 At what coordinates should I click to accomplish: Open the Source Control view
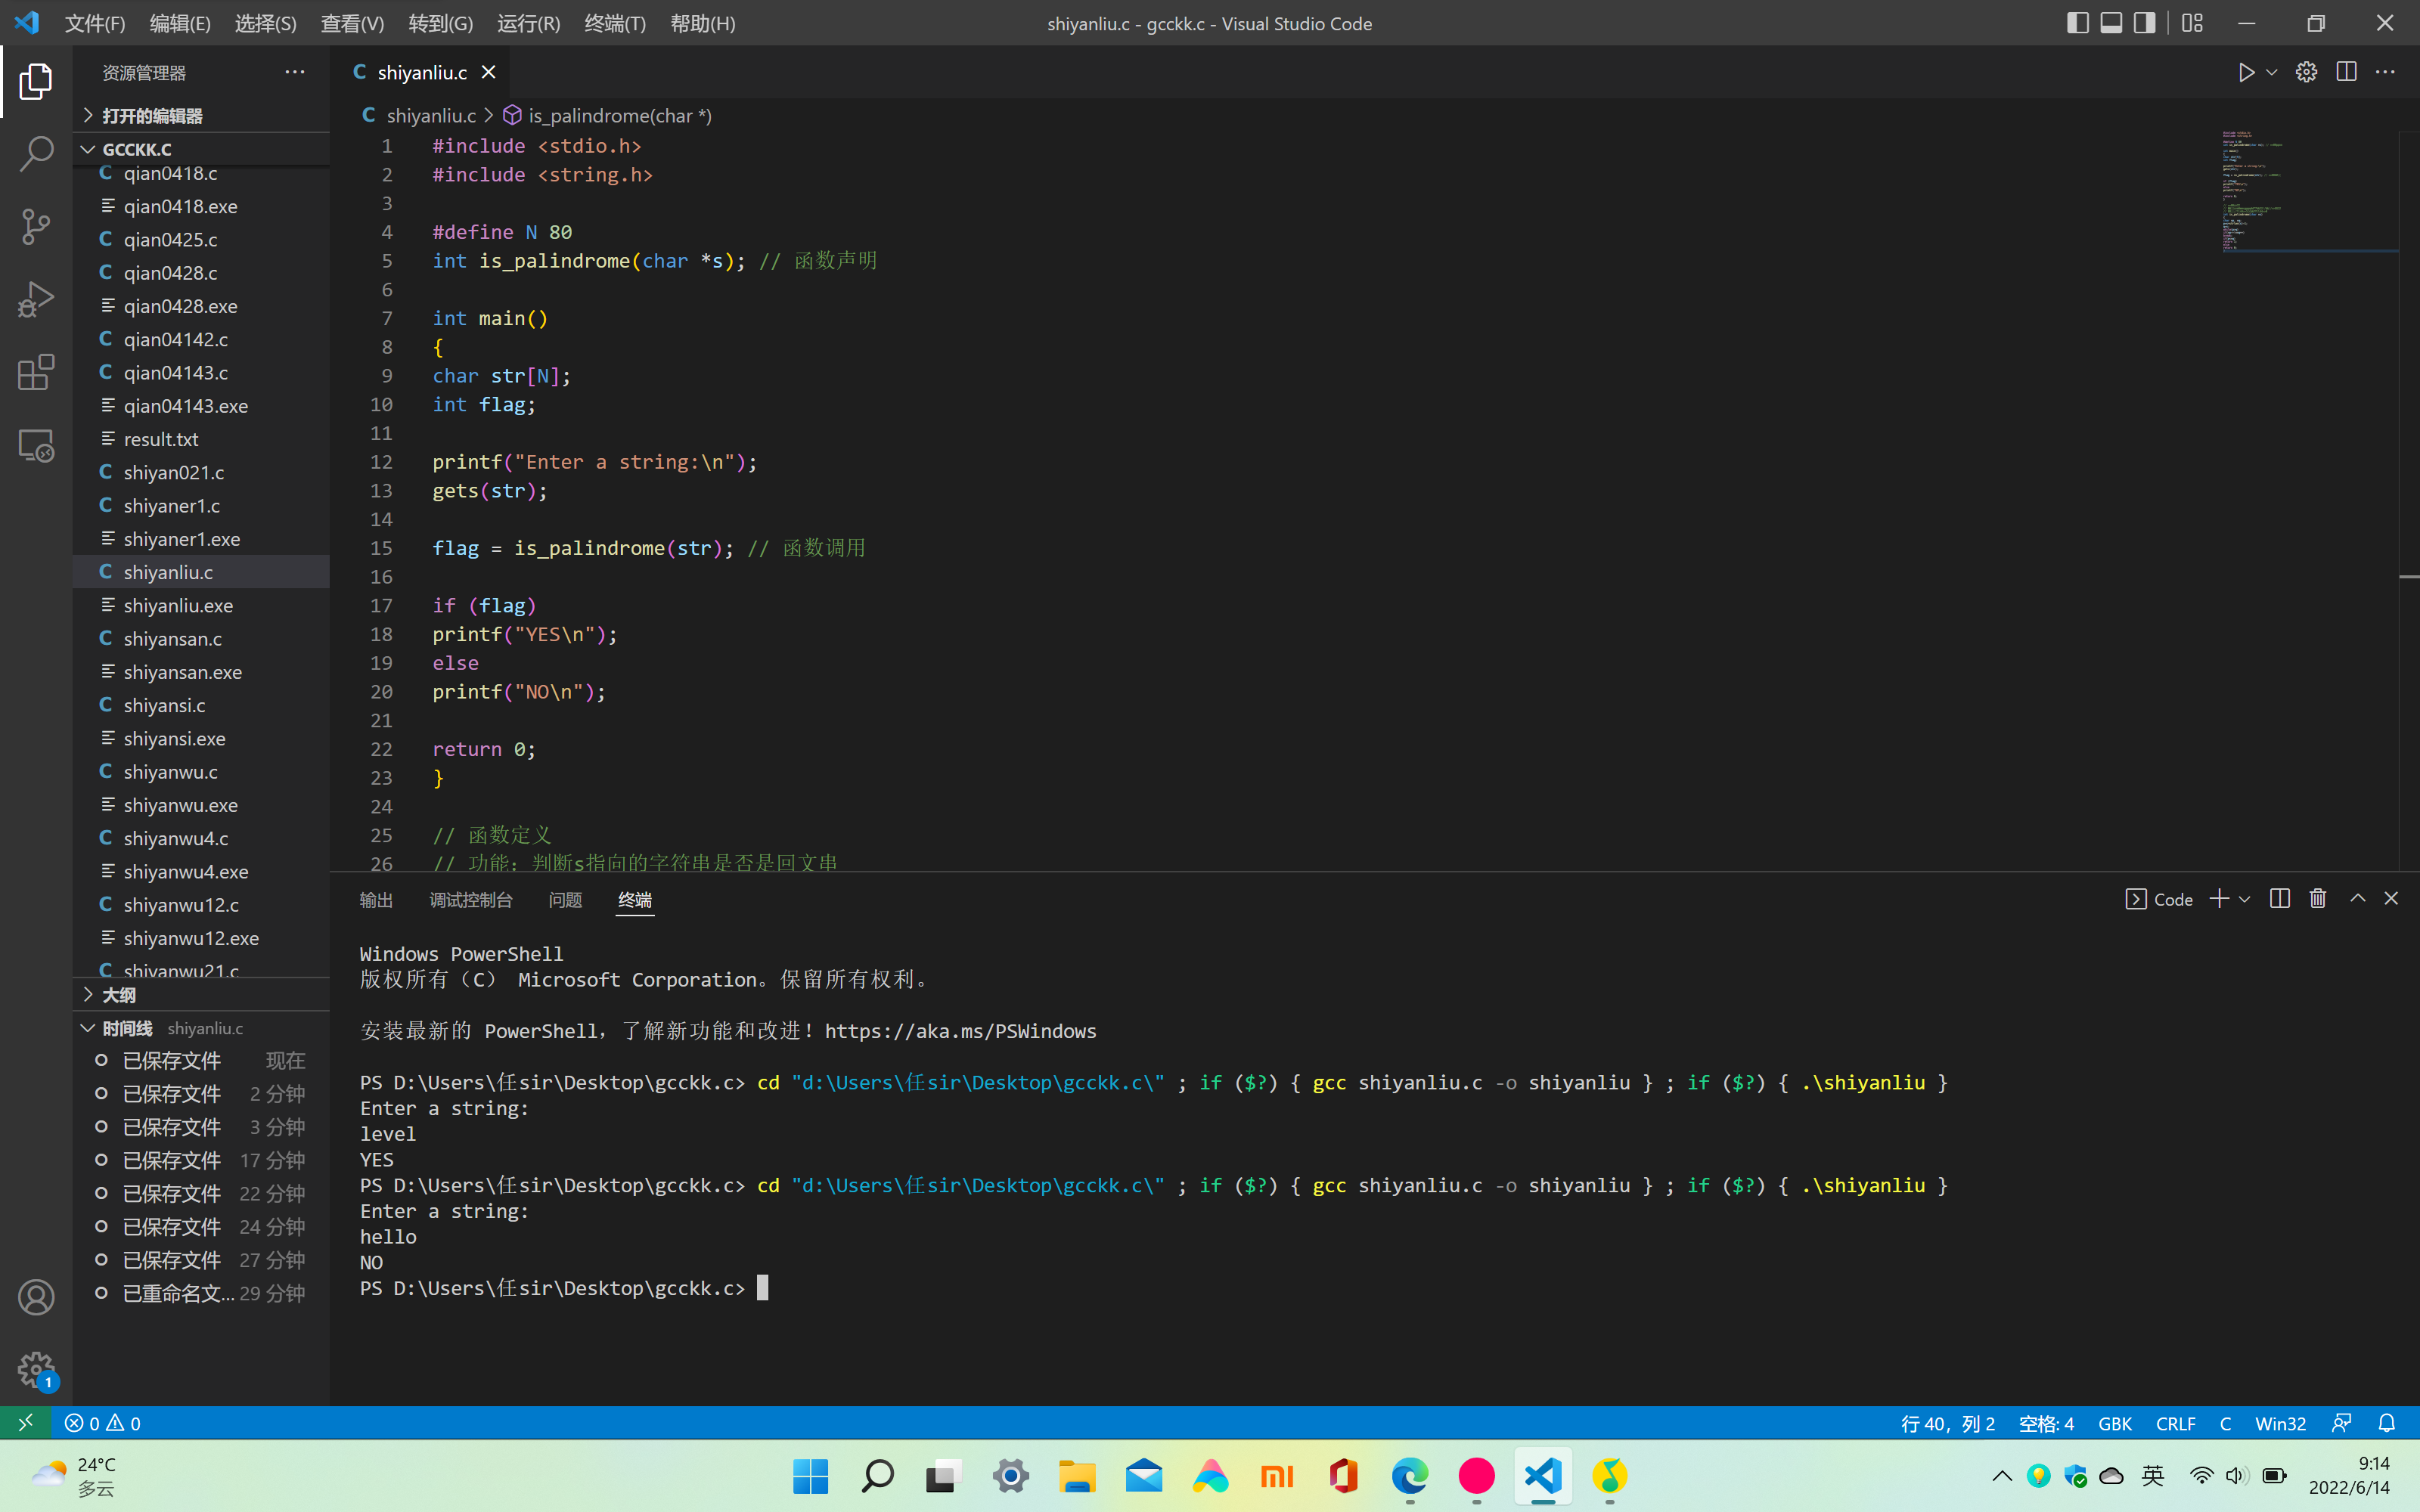click(36, 227)
